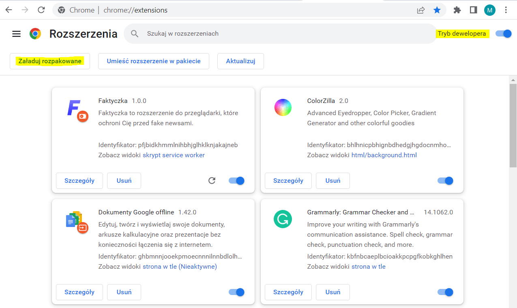Open the extensions puzzle-piece menu

[457, 10]
